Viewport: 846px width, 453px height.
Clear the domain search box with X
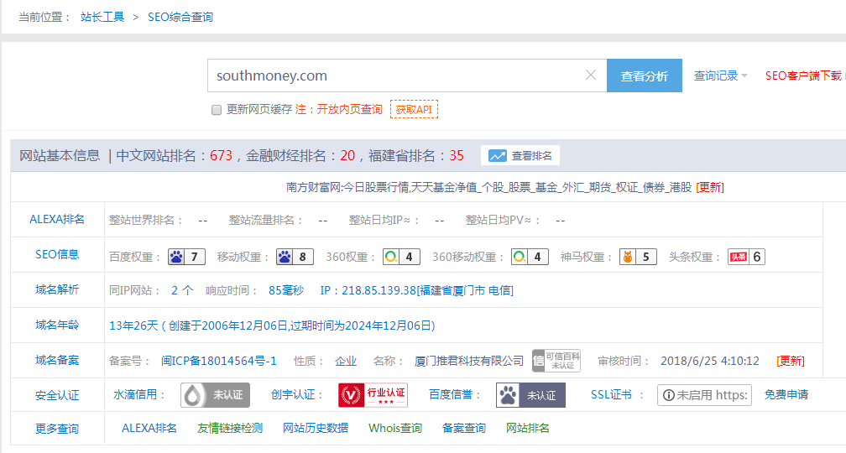pos(591,75)
